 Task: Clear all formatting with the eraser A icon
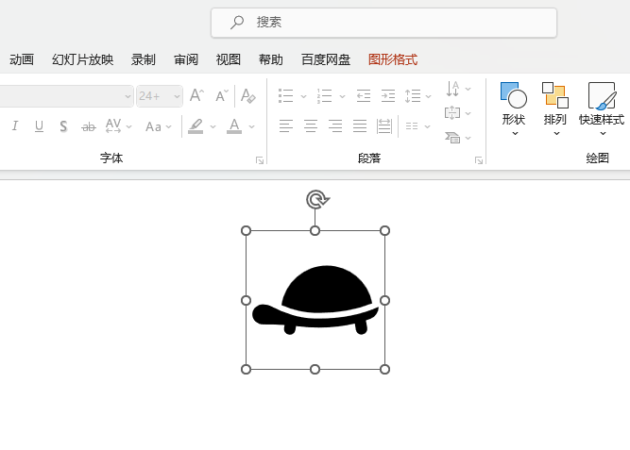tap(247, 96)
